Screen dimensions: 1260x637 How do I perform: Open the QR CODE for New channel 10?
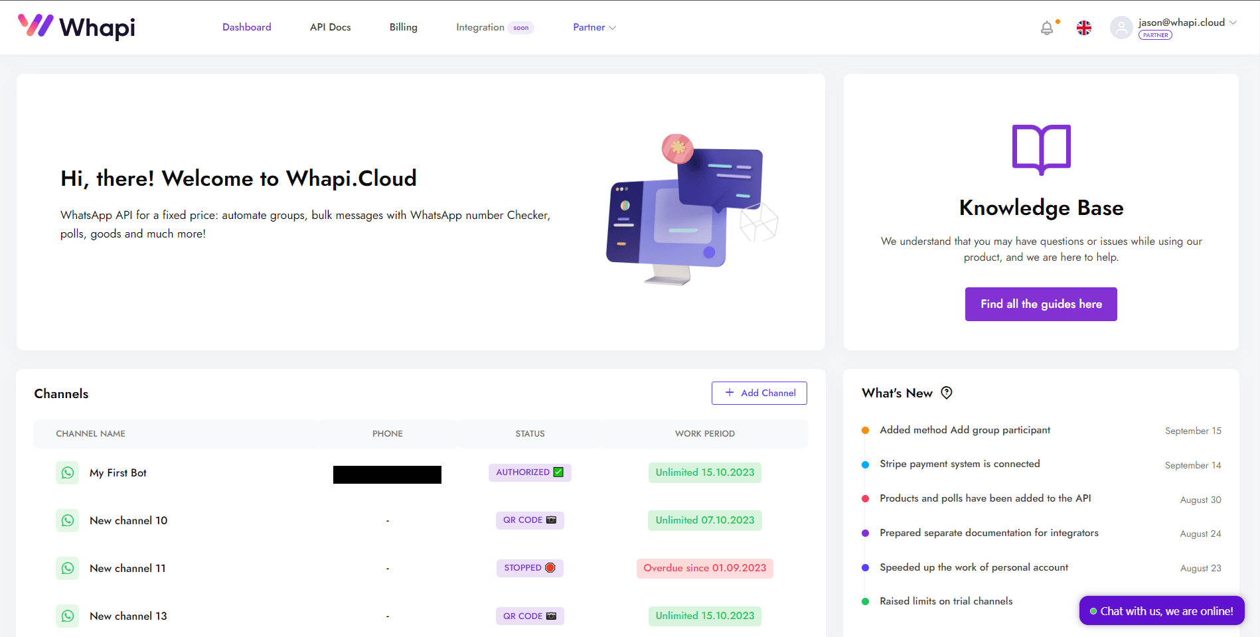coord(530,520)
